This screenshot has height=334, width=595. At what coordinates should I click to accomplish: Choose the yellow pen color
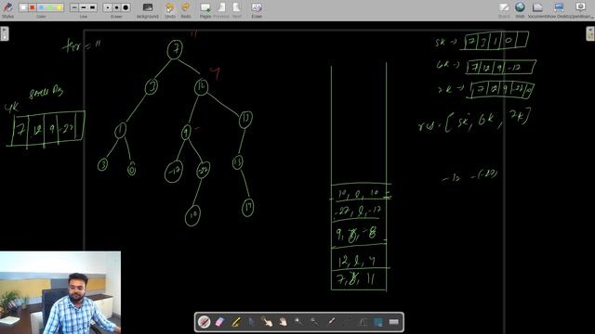click(x=59, y=7)
